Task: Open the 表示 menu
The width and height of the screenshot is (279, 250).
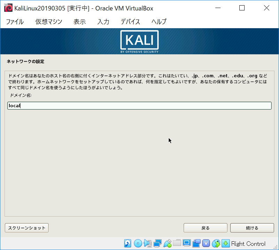Action: [x=80, y=22]
